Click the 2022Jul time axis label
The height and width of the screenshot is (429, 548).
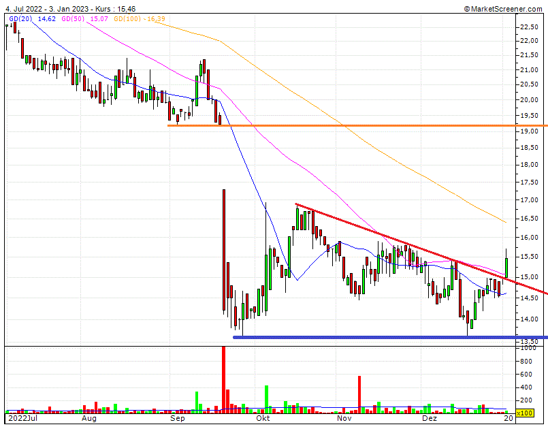point(22,419)
